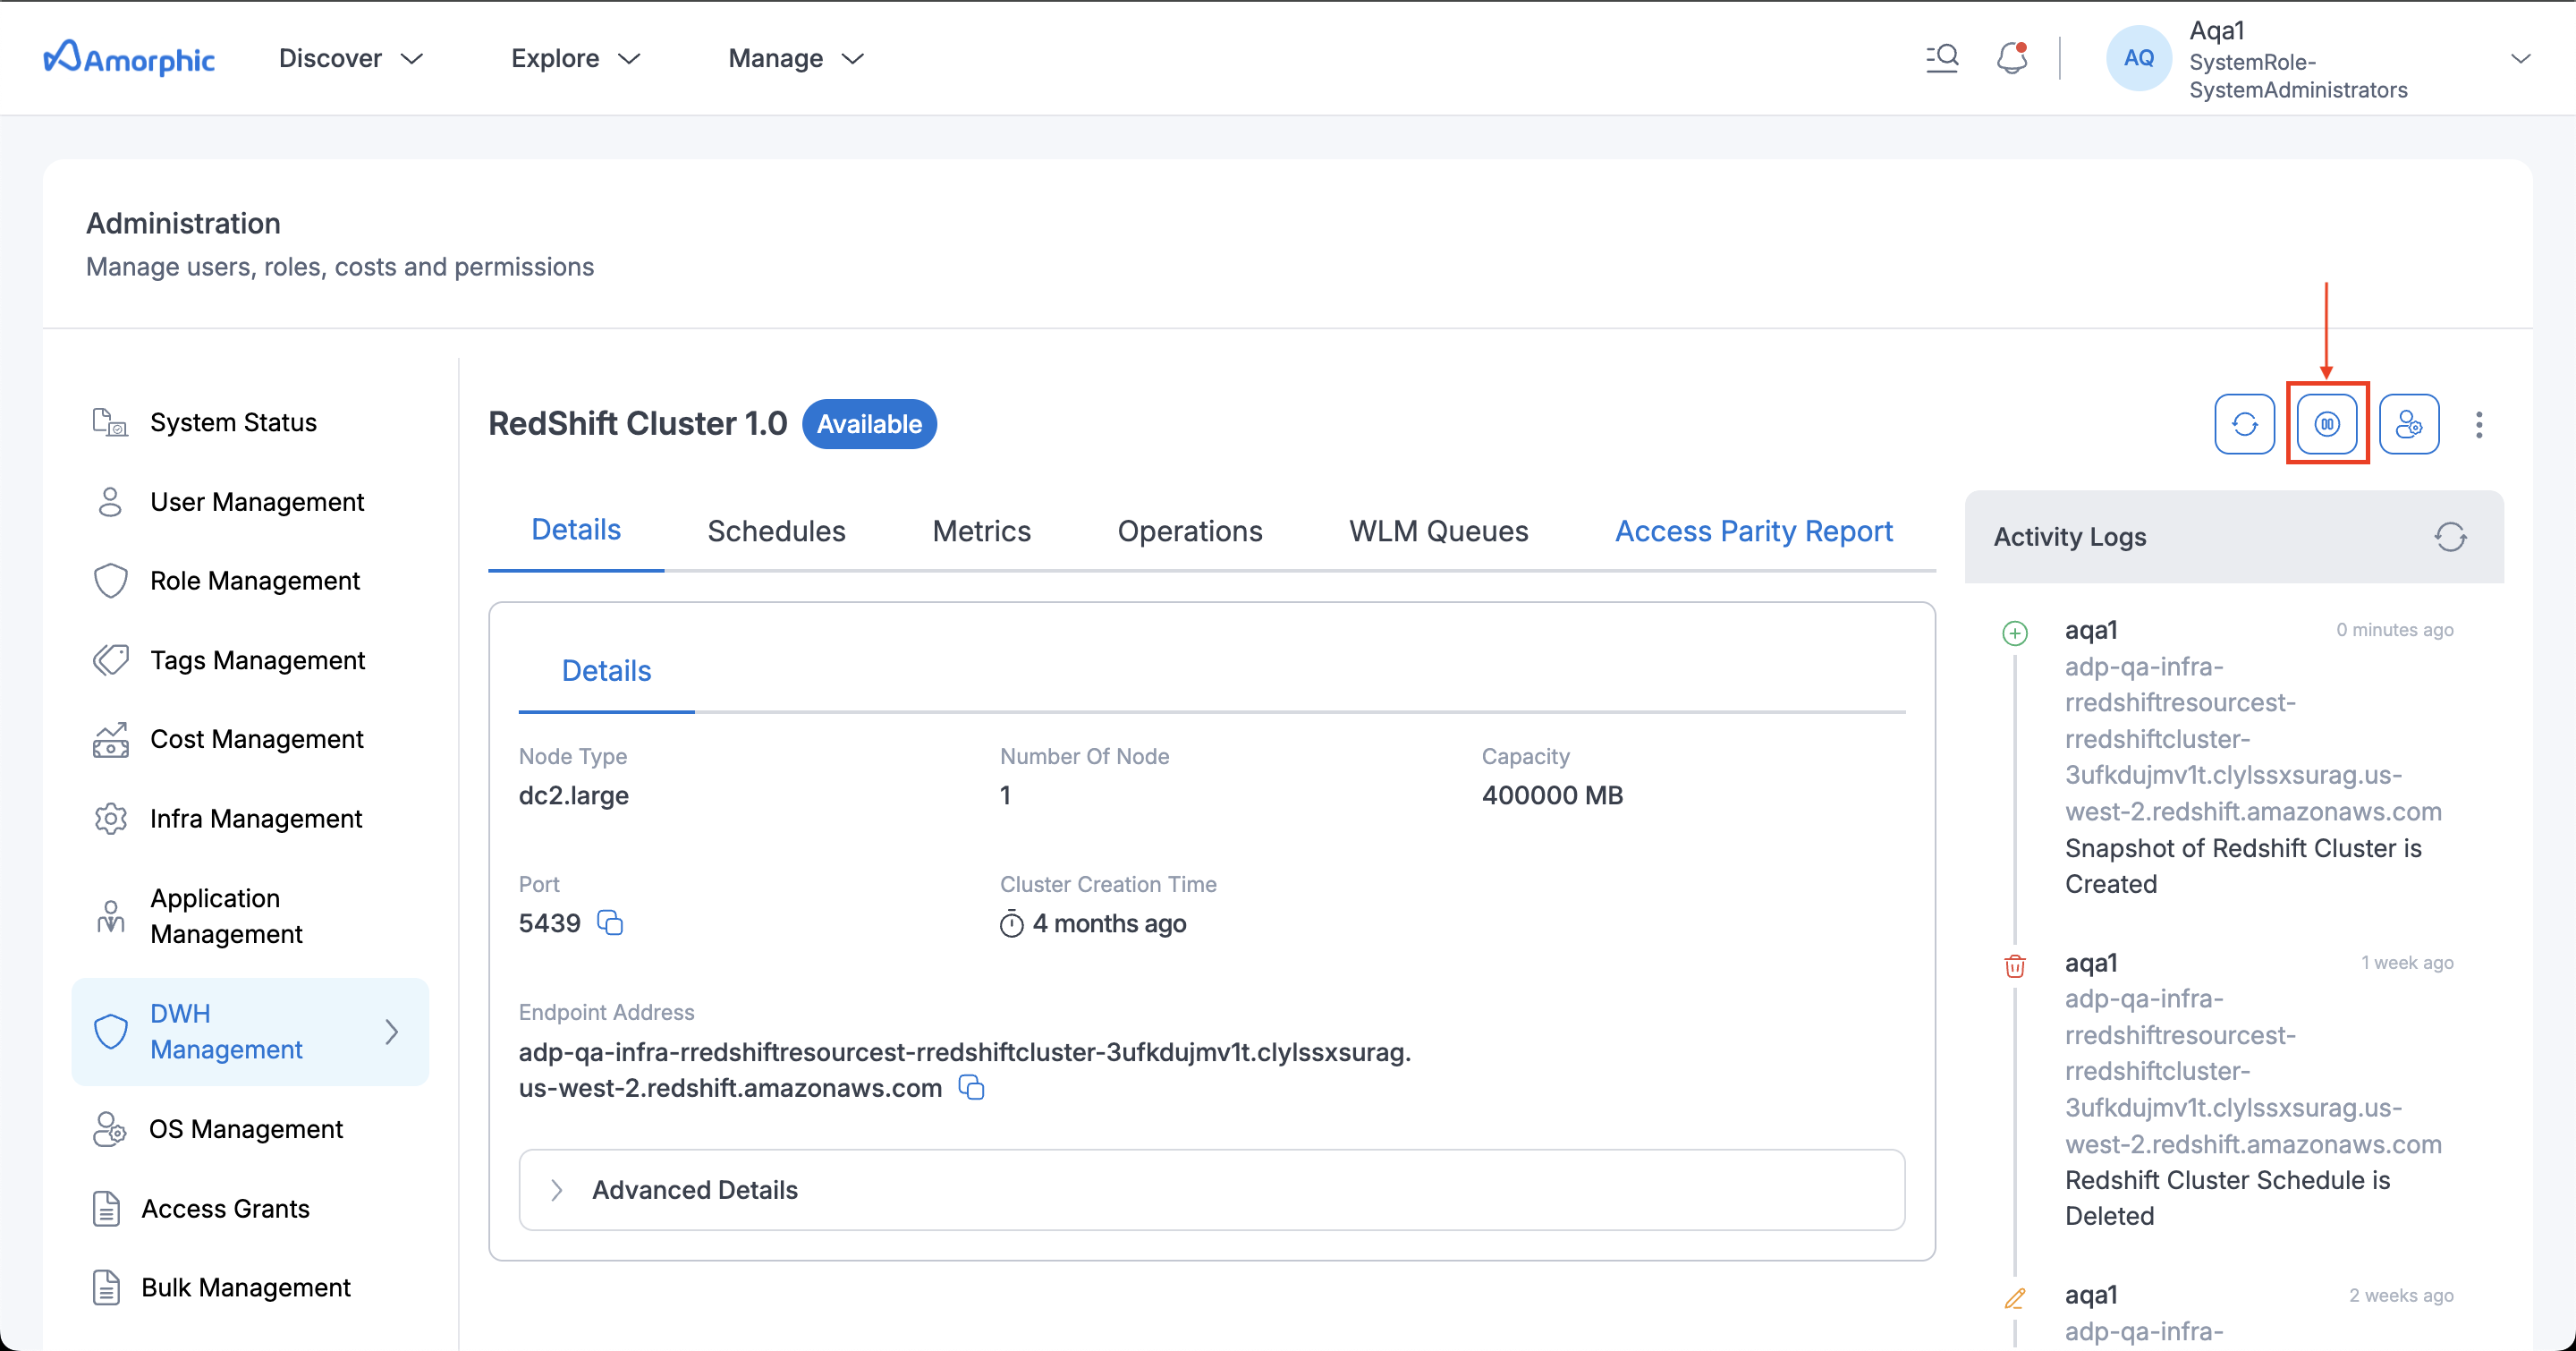
Task: Select the outer Details tab
Action: 576,530
